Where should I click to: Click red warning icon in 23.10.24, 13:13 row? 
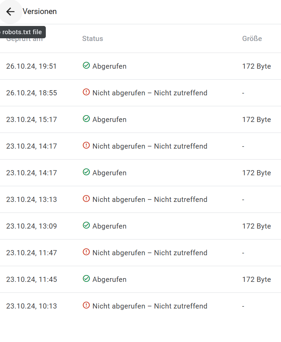tap(86, 199)
